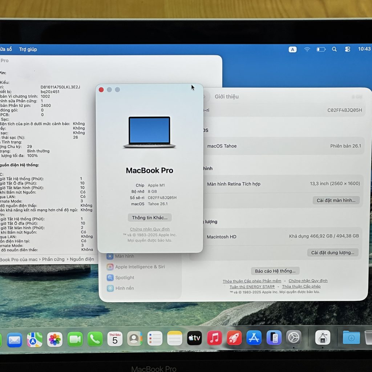This screenshot has width=372, height=372.
Task: Click the Thông tin Khác button
Action: (149, 217)
